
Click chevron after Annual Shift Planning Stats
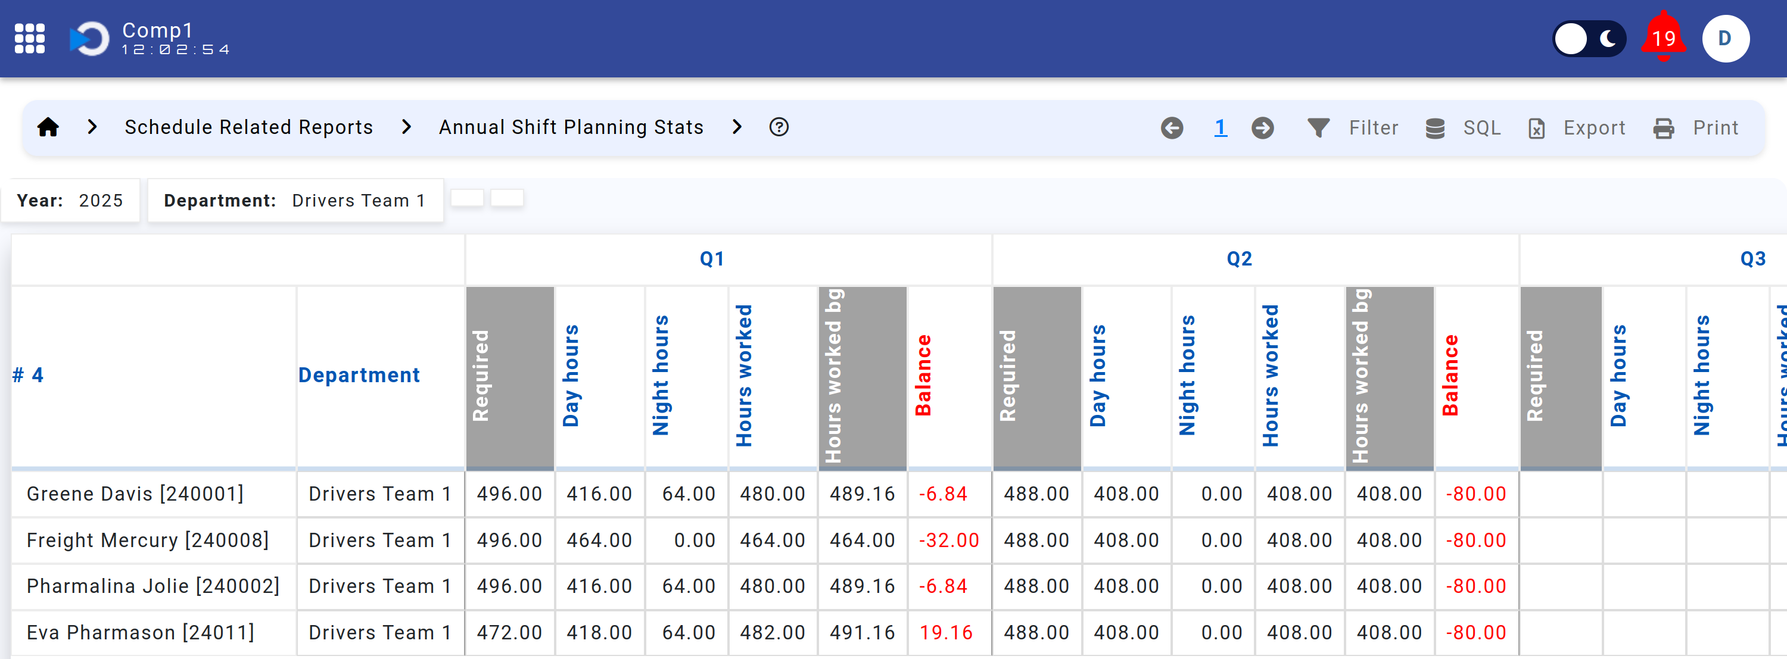coord(737,127)
